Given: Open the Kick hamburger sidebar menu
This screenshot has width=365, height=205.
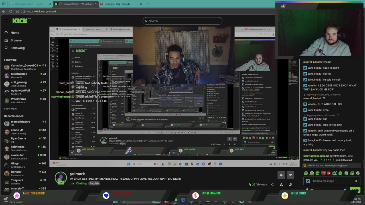Looking at the screenshot, I should [x=7, y=21].
